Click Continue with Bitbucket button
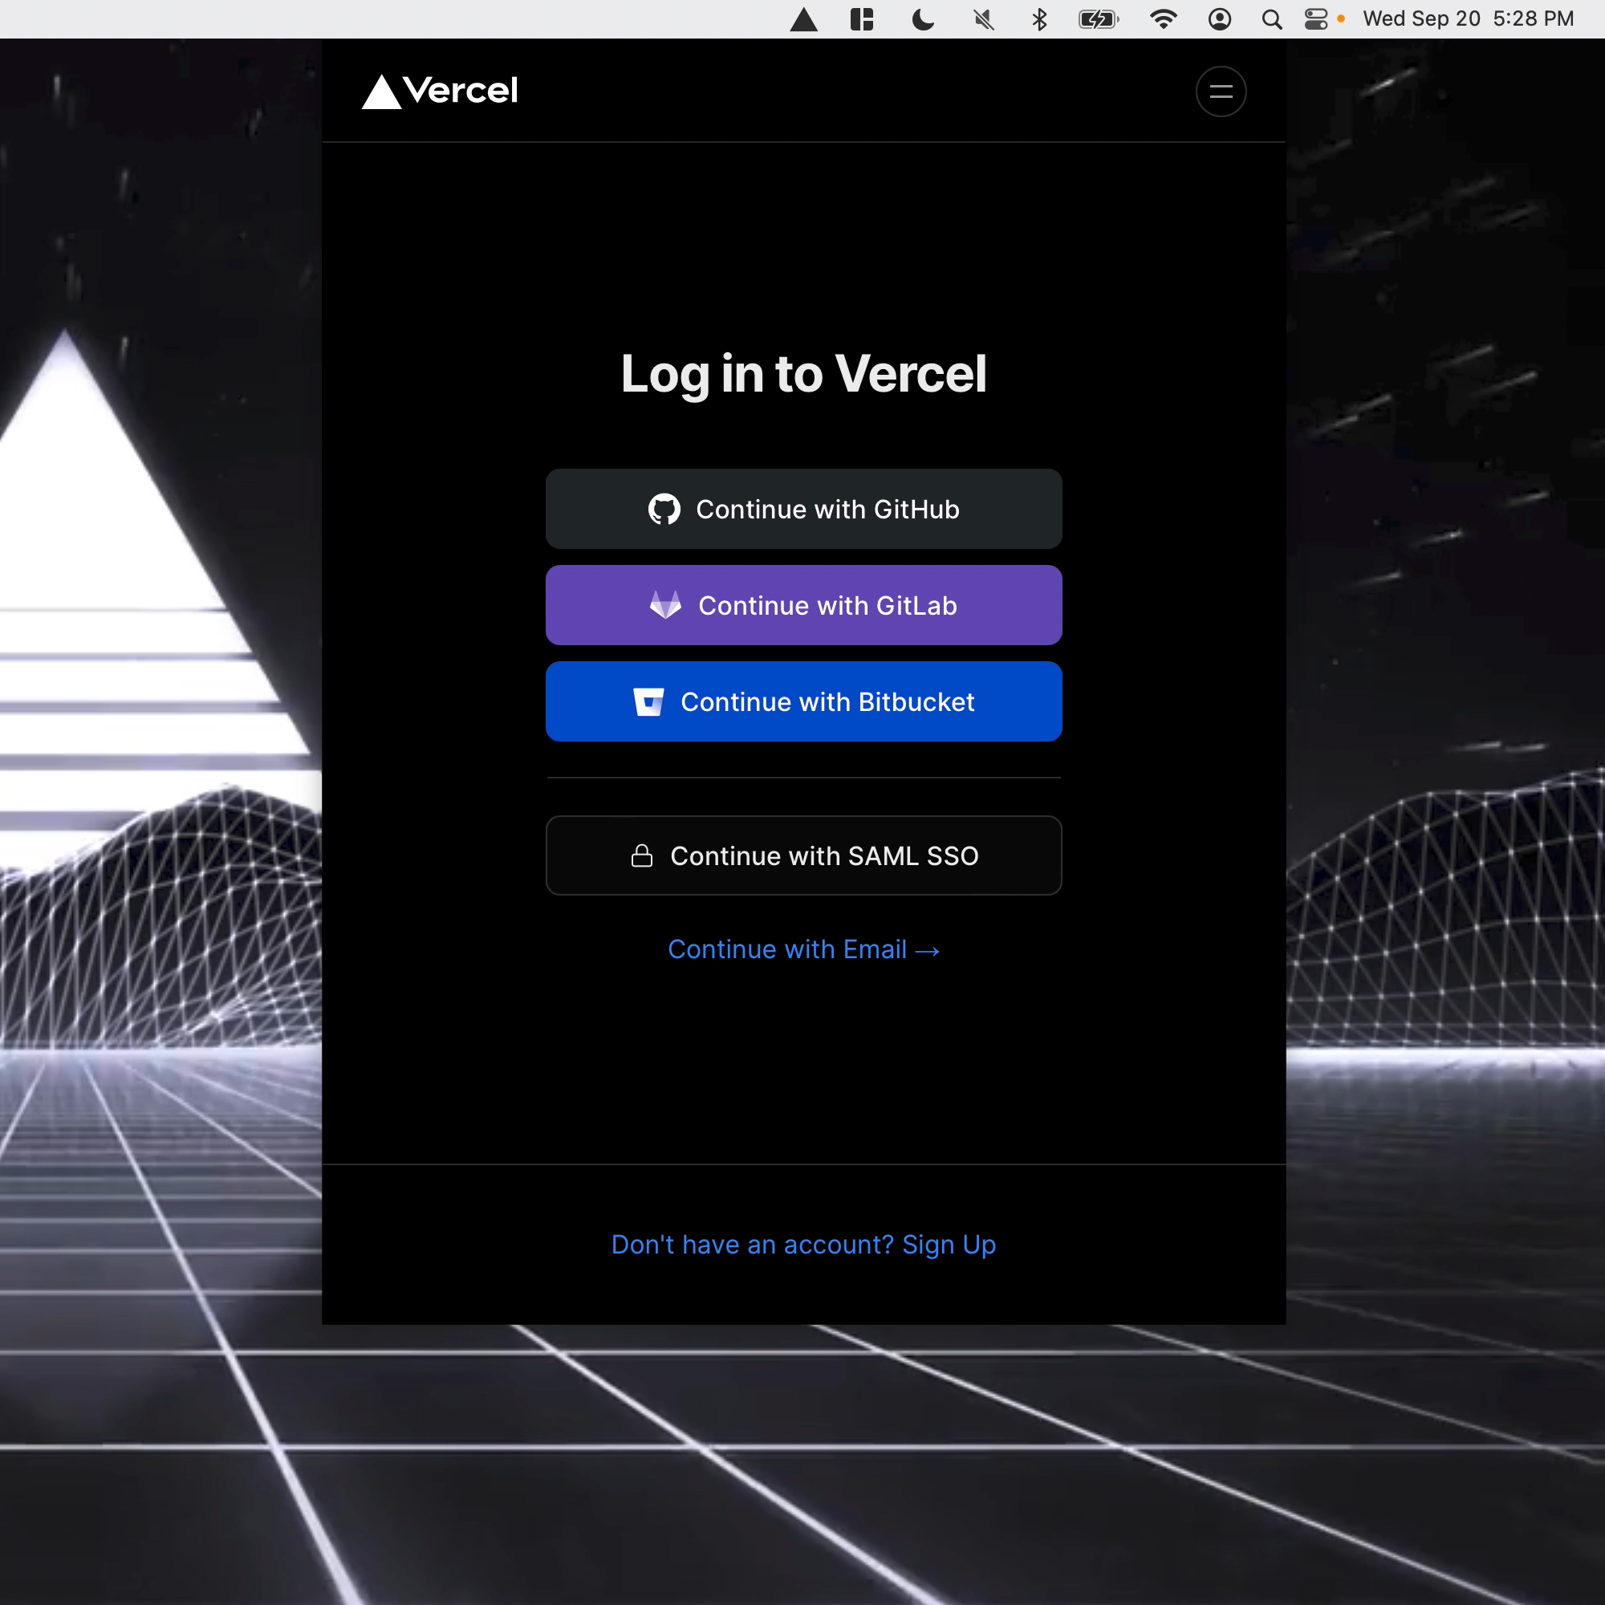The image size is (1605, 1605). [802, 701]
